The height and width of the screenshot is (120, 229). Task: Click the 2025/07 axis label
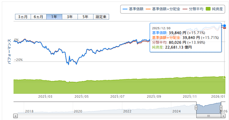118,96
